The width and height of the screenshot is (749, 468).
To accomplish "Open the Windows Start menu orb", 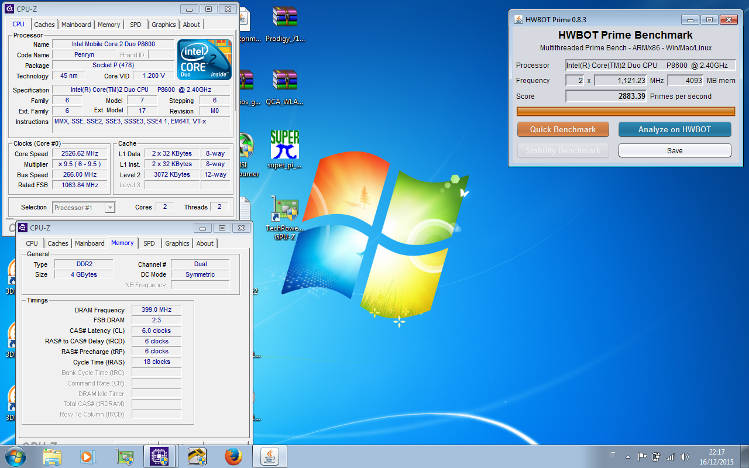I will pyautogui.click(x=16, y=456).
